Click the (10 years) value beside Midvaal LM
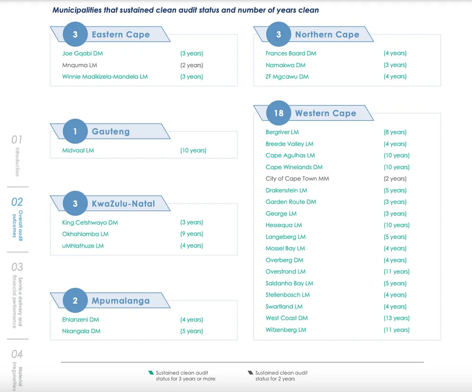Image resolution: width=472 pixels, height=392 pixels. pos(193,150)
